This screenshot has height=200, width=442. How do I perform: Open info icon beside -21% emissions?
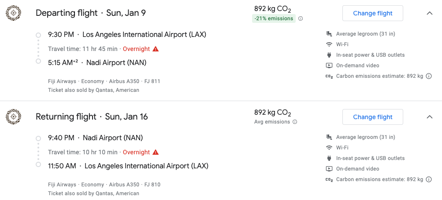coord(301,18)
